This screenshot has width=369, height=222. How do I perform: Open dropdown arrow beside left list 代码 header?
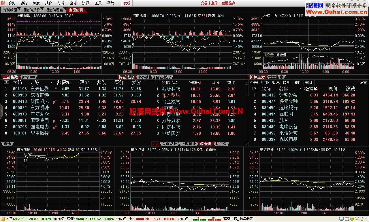[6, 82]
